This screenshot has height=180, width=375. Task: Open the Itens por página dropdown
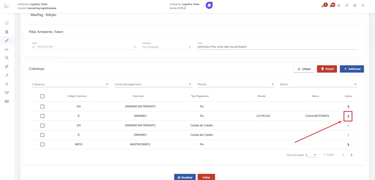point(311,155)
